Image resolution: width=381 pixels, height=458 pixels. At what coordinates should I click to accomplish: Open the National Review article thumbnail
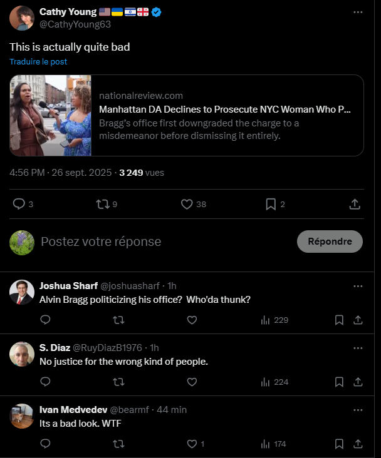tap(51, 116)
